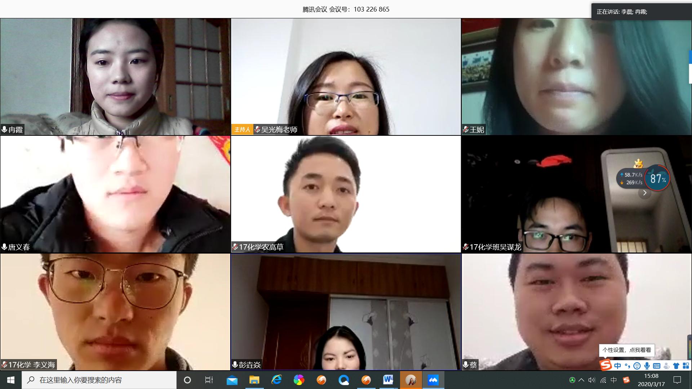Open Task View on taskbar
This screenshot has width=692, height=389.
pyautogui.click(x=209, y=380)
